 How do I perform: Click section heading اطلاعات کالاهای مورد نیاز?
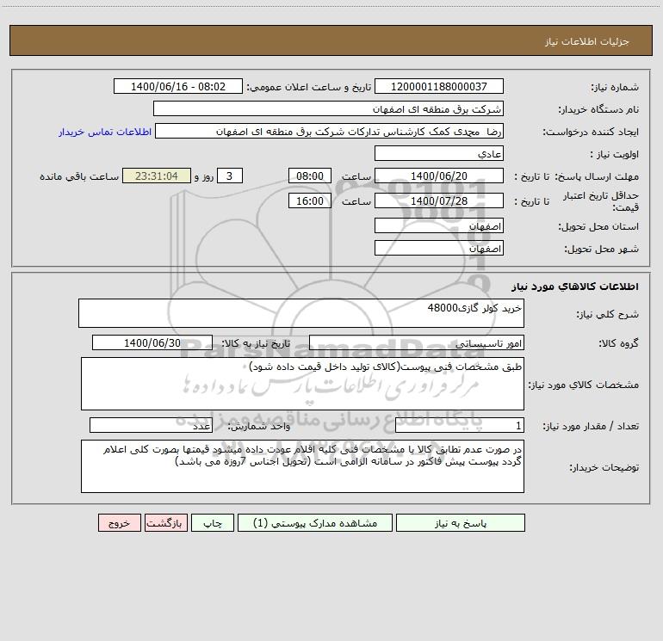574,287
